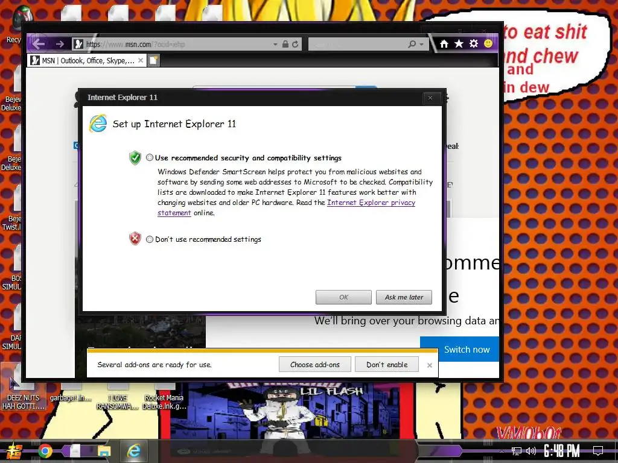Click the Several add-ons are ready for use text
The width and height of the screenshot is (618, 463).
pos(154,365)
